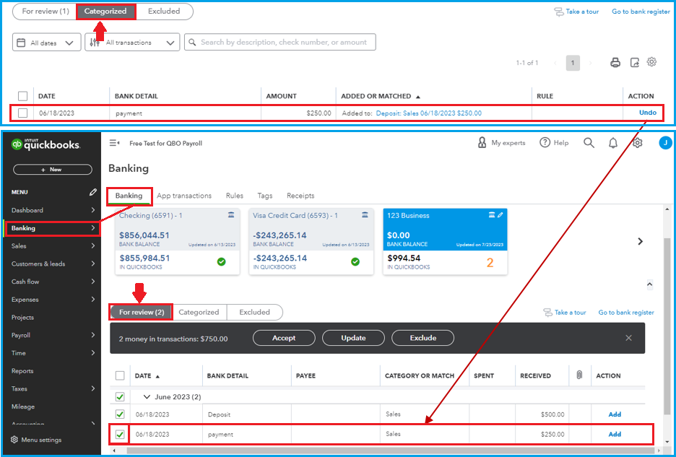Click the My experts person icon
This screenshot has width=676, height=457.
click(482, 143)
